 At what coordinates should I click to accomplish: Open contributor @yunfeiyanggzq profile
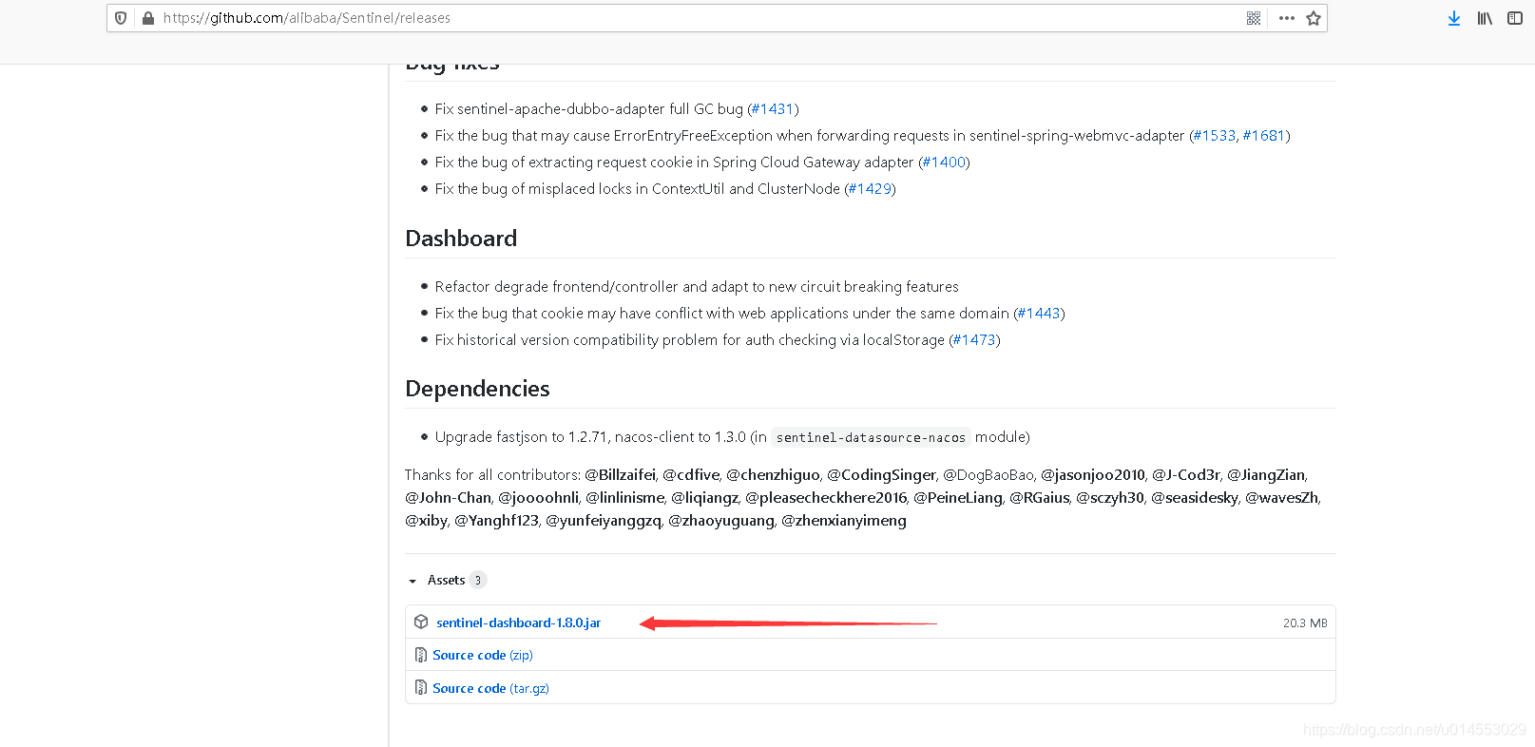coord(604,521)
